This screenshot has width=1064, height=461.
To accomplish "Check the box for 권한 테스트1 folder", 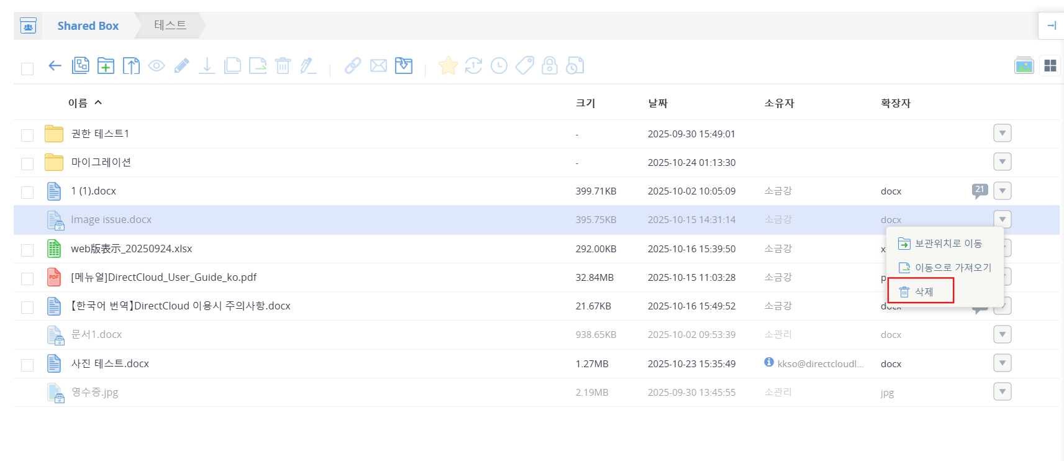I will 27,135.
